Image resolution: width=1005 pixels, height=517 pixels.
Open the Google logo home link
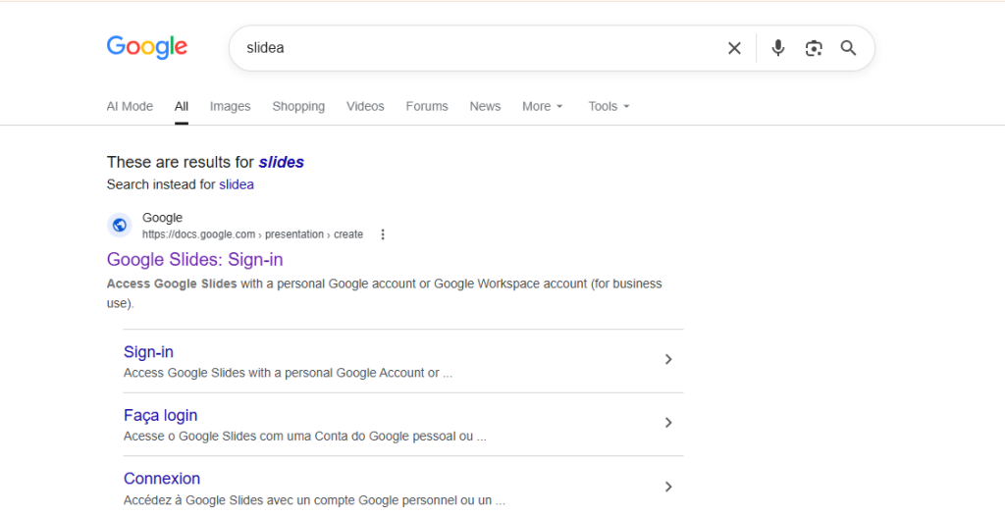147,47
